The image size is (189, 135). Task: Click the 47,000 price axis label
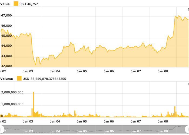6,16
